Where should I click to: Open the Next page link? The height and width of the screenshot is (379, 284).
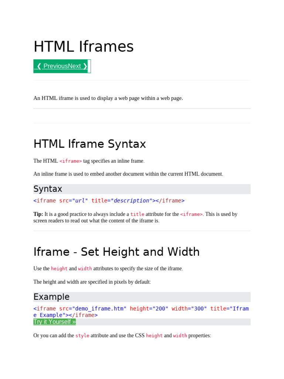point(74,66)
